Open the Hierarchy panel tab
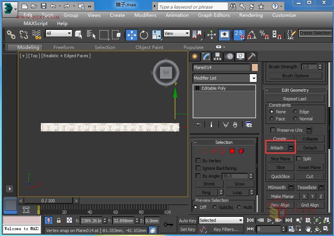The image size is (334, 236). click(x=217, y=56)
